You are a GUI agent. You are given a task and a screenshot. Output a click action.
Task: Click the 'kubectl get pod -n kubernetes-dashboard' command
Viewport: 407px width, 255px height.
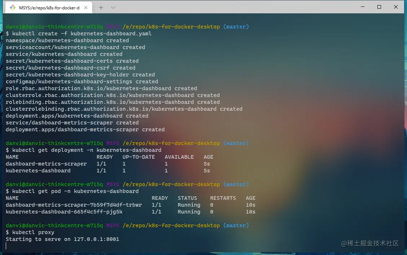coord(75,191)
